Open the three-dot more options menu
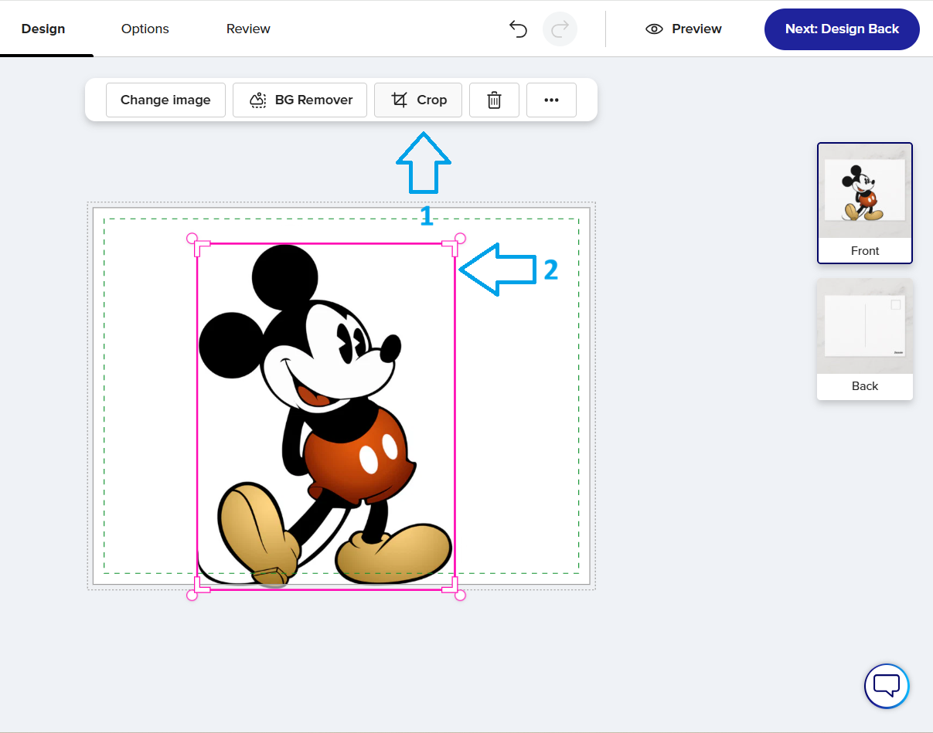The width and height of the screenshot is (933, 733). (x=551, y=100)
